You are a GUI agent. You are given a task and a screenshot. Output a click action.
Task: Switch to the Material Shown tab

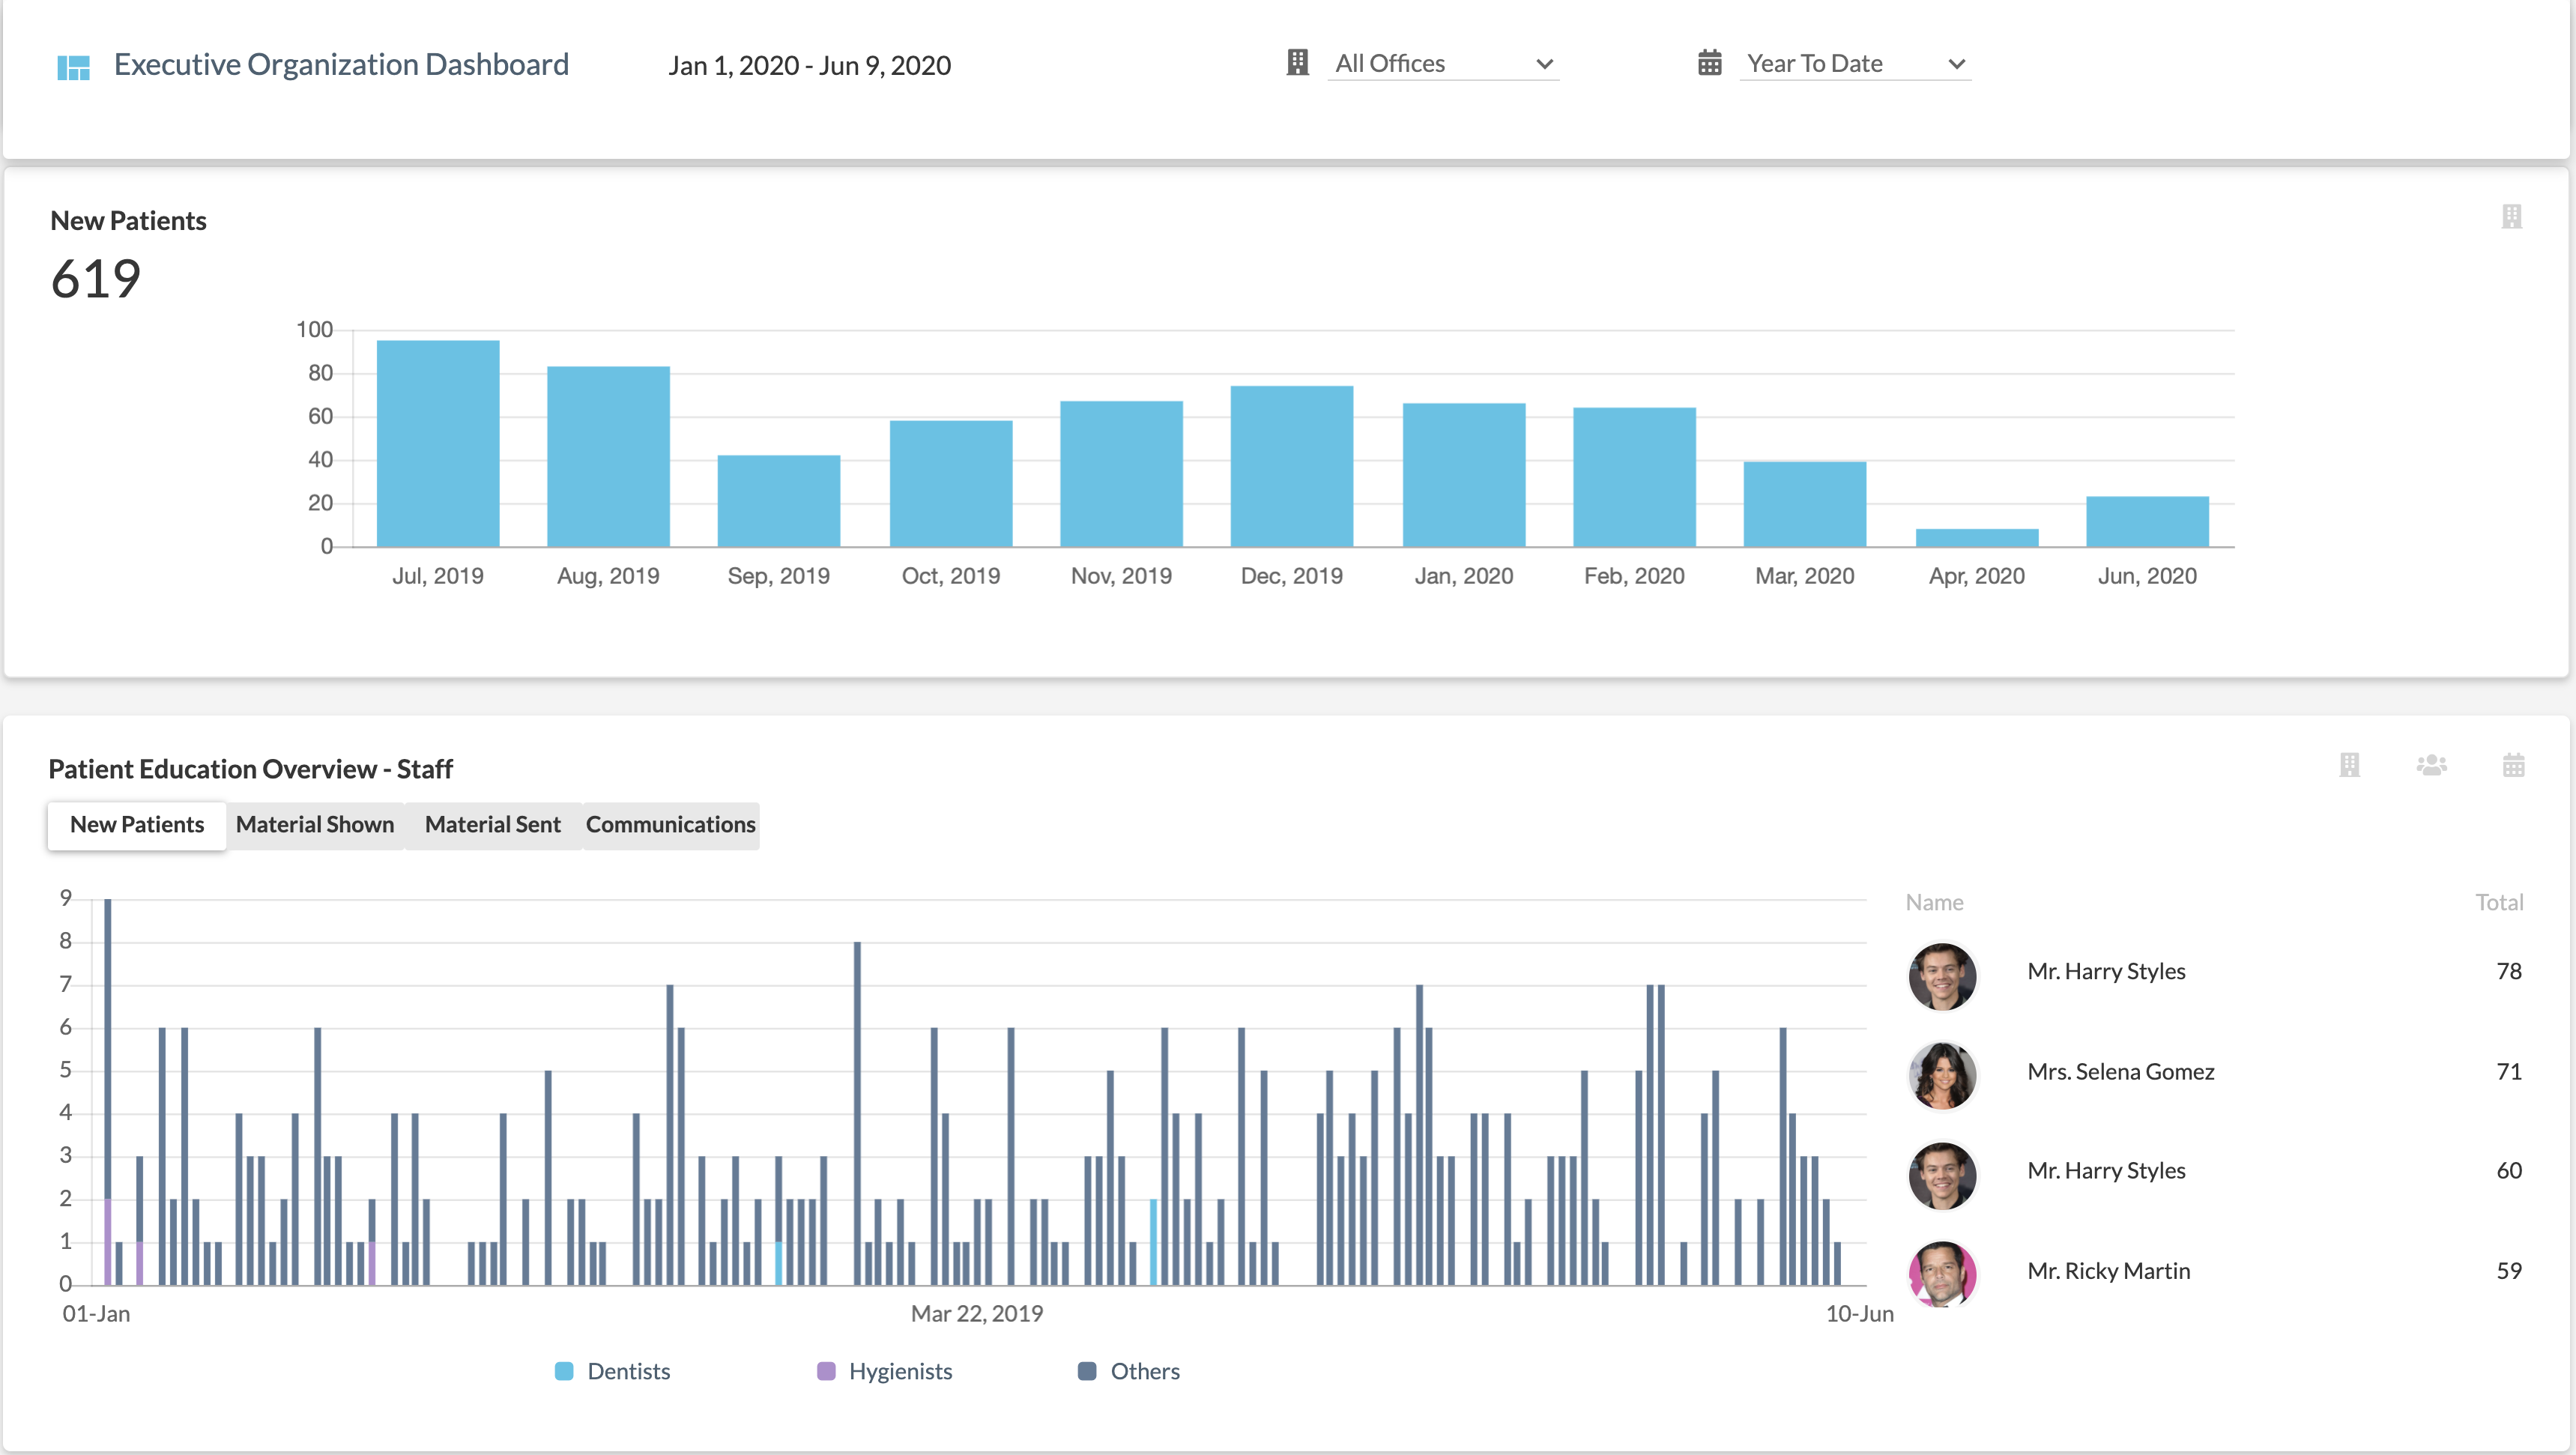[315, 824]
